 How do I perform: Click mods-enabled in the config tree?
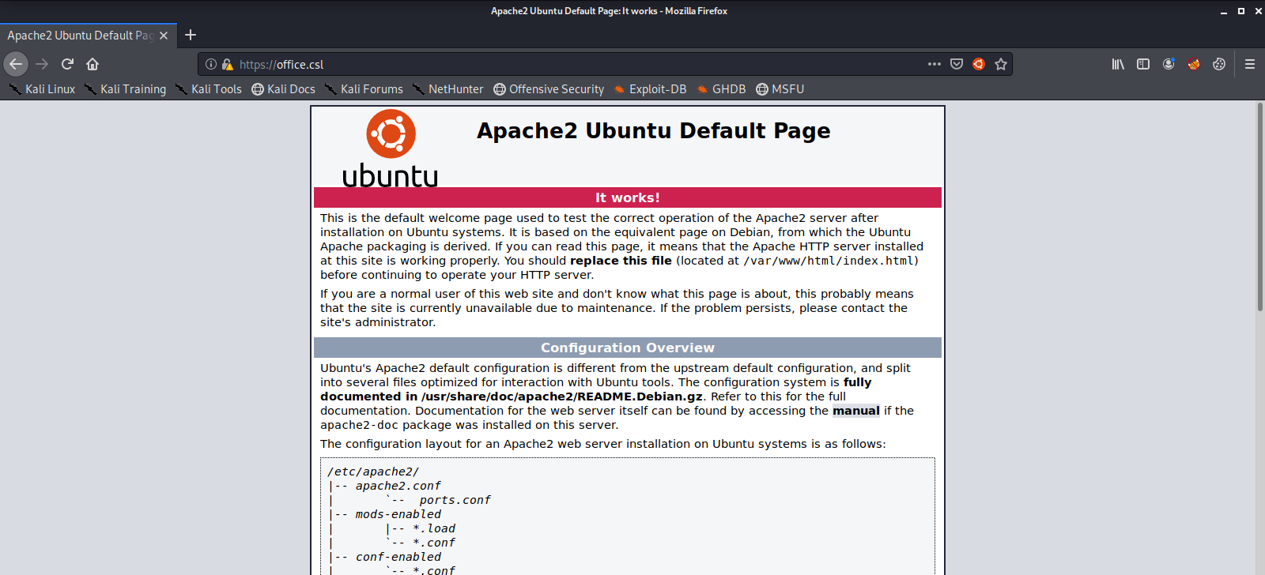pyautogui.click(x=398, y=514)
